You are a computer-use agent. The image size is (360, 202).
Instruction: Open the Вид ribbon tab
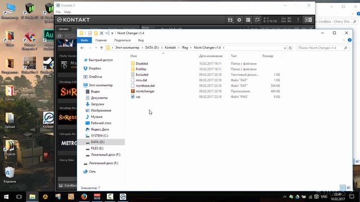pyautogui.click(x=141, y=40)
